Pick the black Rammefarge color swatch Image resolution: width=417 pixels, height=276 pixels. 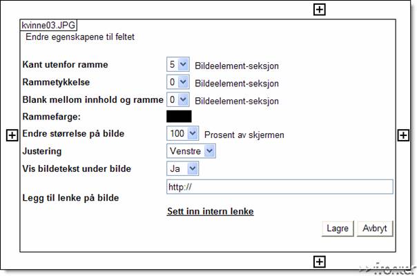point(179,117)
